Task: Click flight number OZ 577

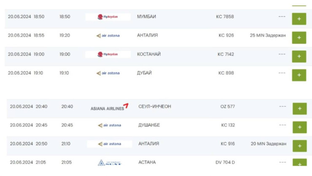Action: 228,106
